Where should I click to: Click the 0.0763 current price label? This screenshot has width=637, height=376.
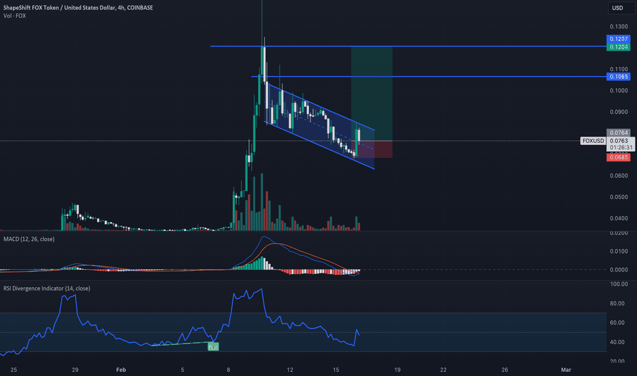tap(621, 141)
